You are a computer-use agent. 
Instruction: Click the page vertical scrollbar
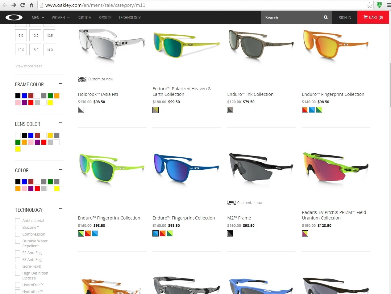[x=390, y=85]
